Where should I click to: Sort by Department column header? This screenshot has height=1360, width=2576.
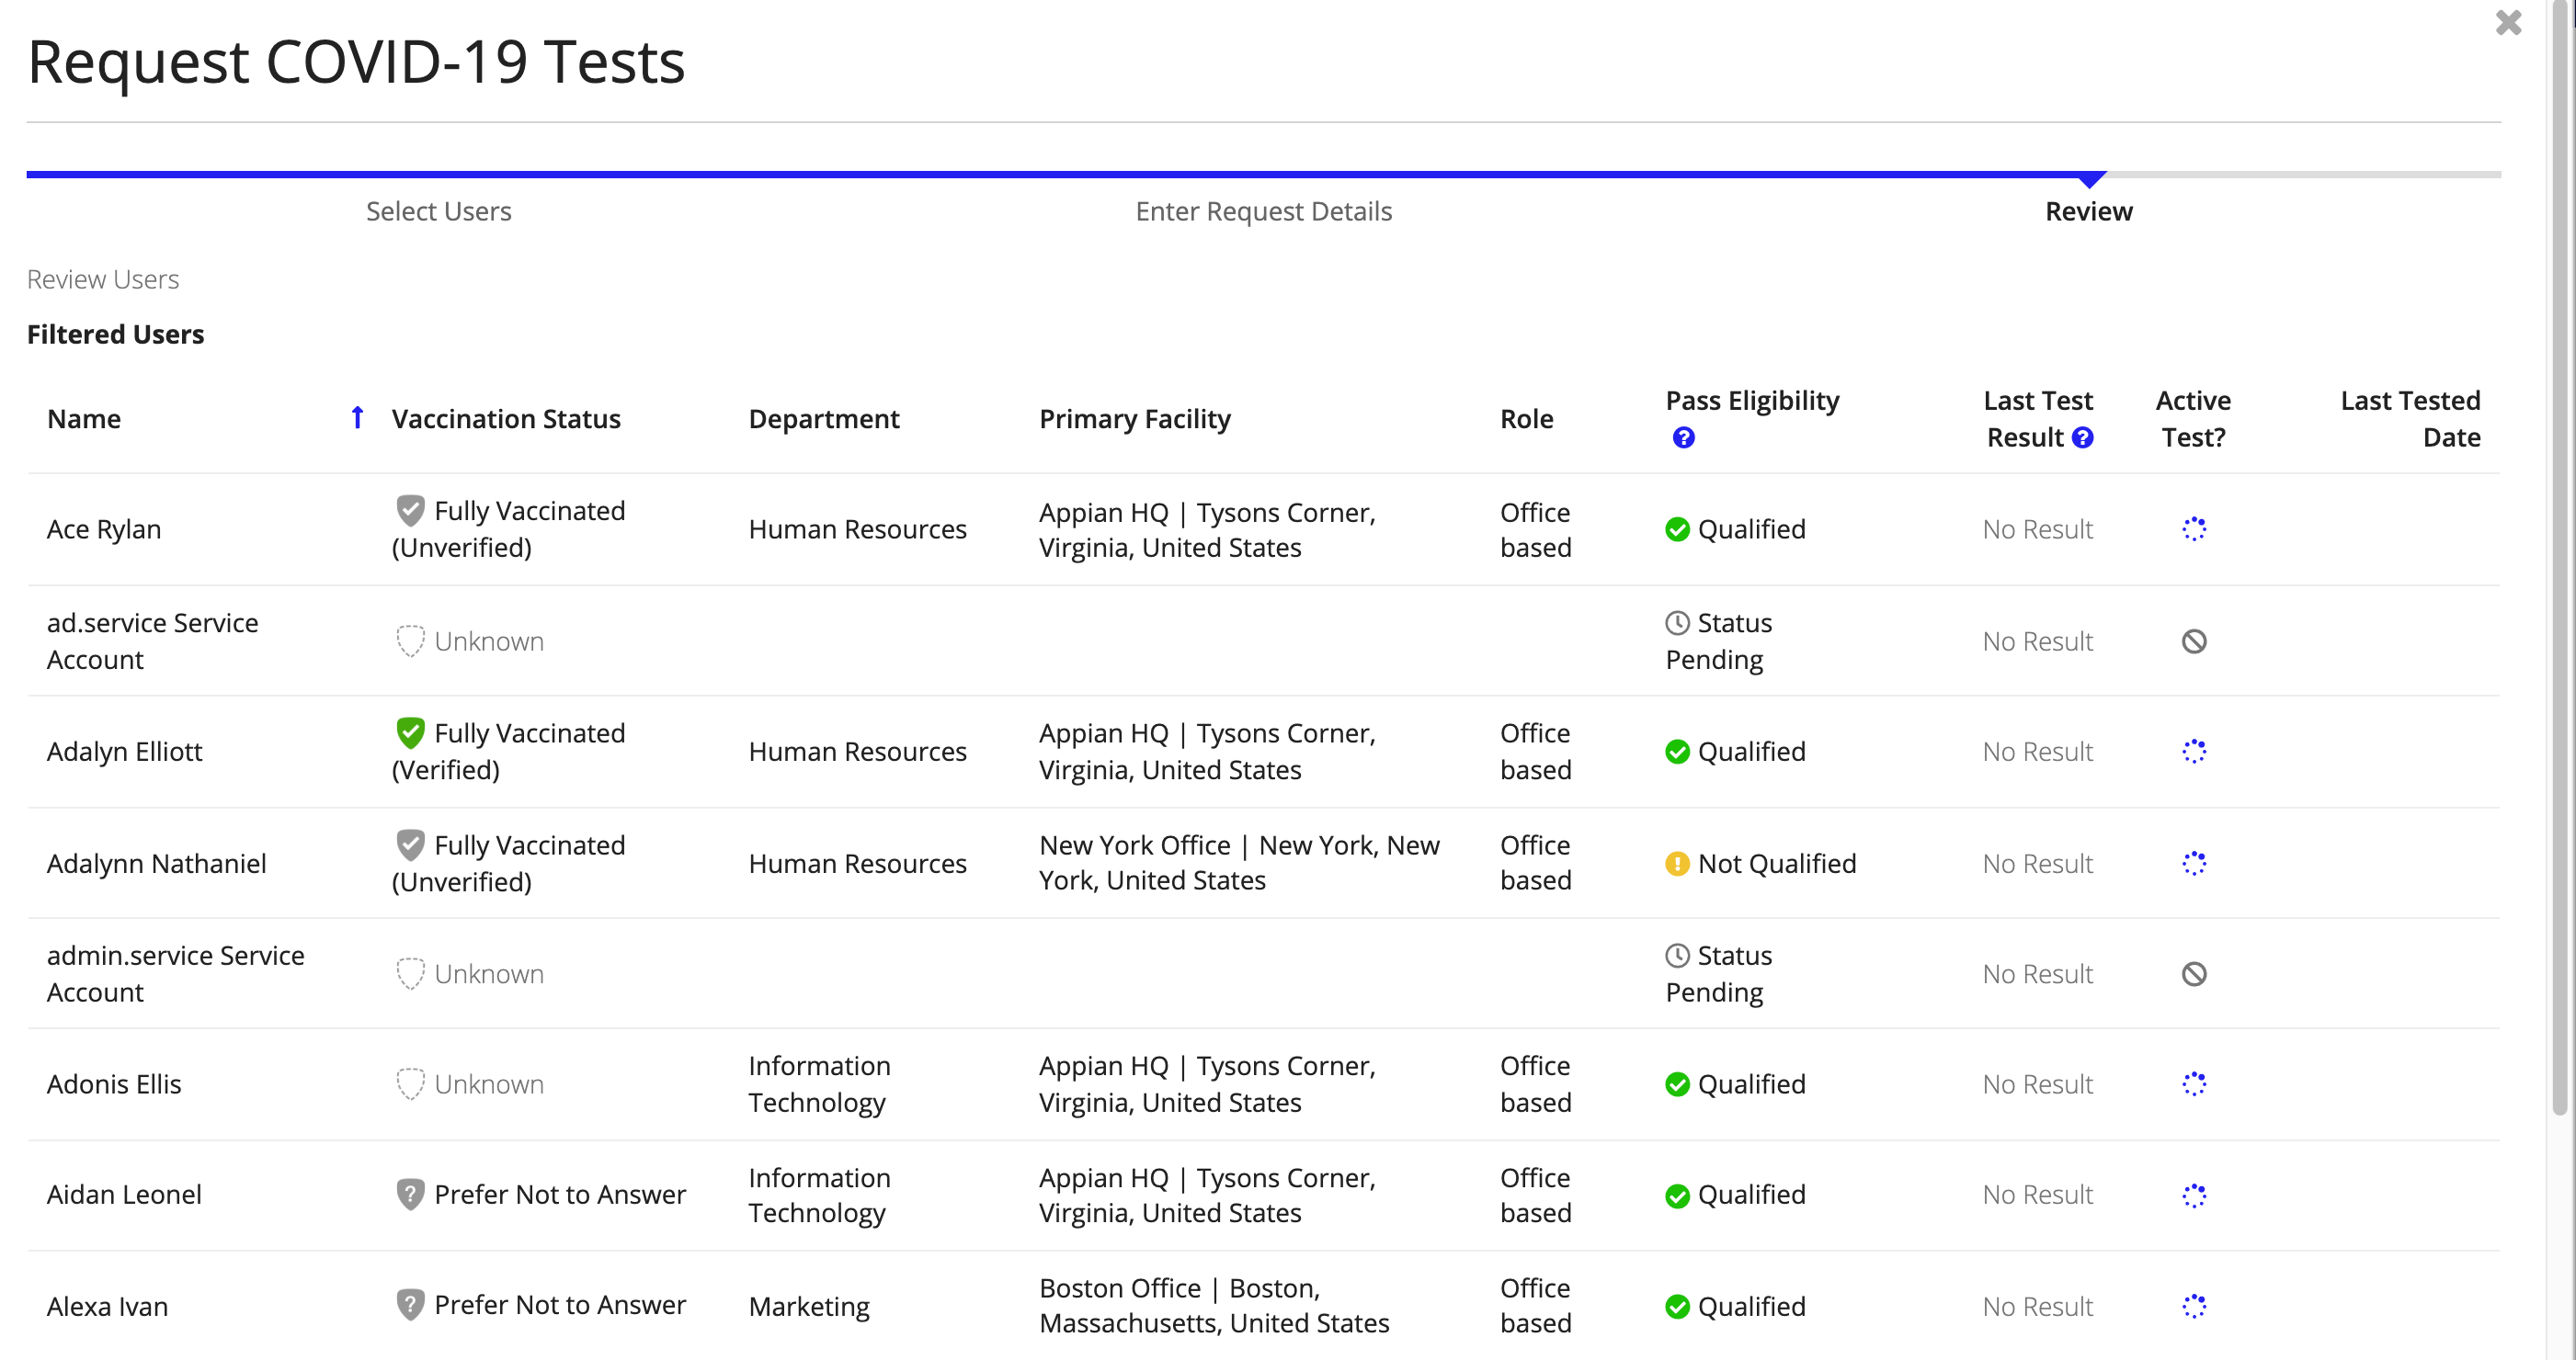click(x=824, y=419)
